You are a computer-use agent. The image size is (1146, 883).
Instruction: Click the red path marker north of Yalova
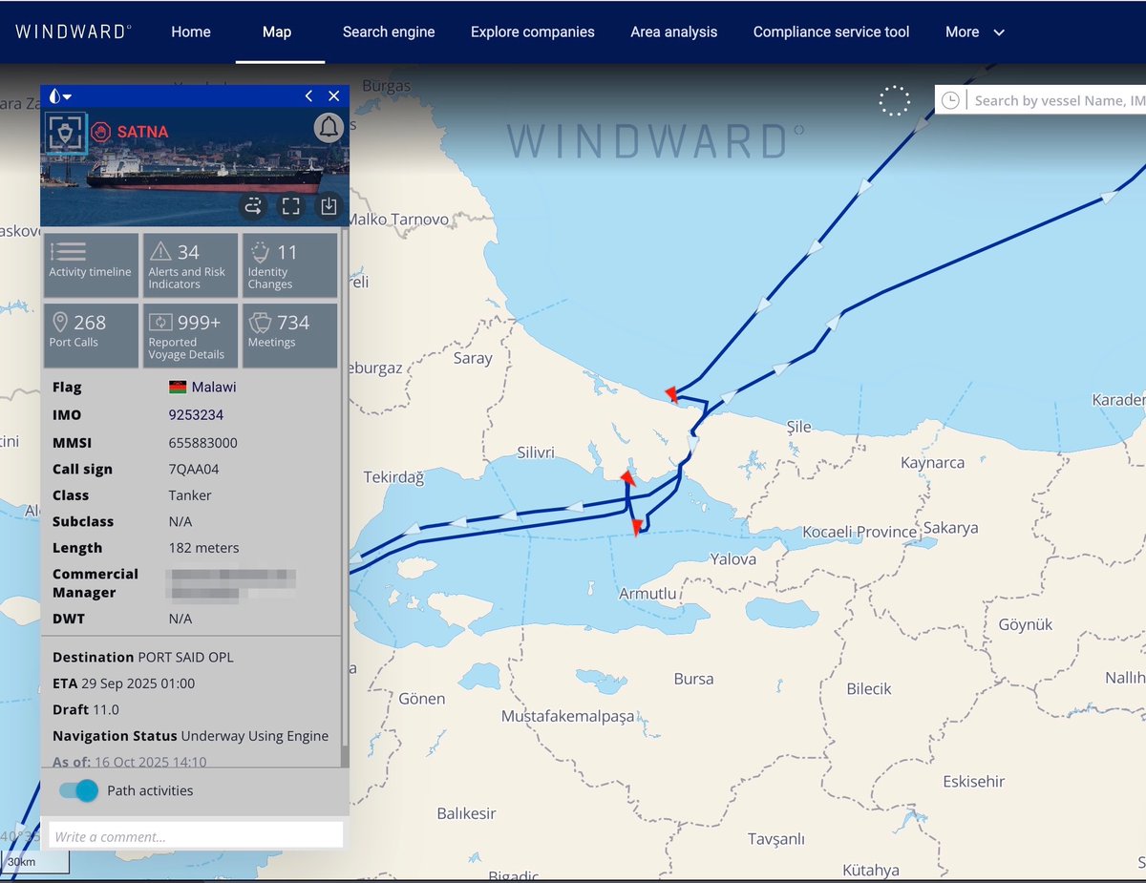pos(637,527)
